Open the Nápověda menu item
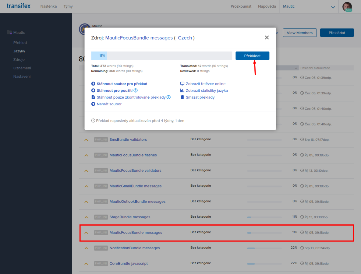The width and height of the screenshot is (361, 274). pos(267,6)
